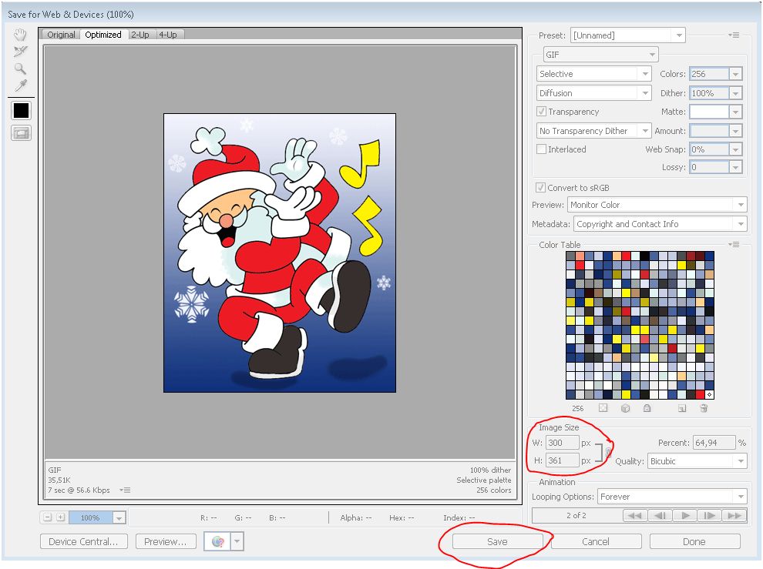The width and height of the screenshot is (763, 569).
Task: Select the Eyedropper tool
Action: (21, 85)
